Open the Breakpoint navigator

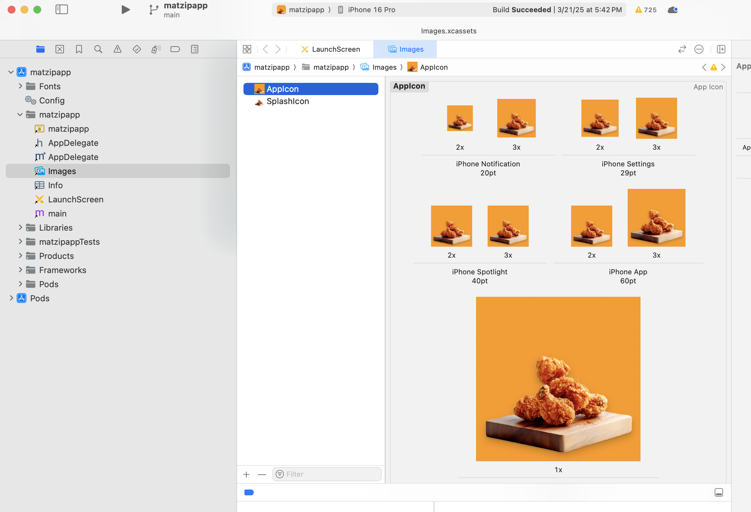coord(175,49)
